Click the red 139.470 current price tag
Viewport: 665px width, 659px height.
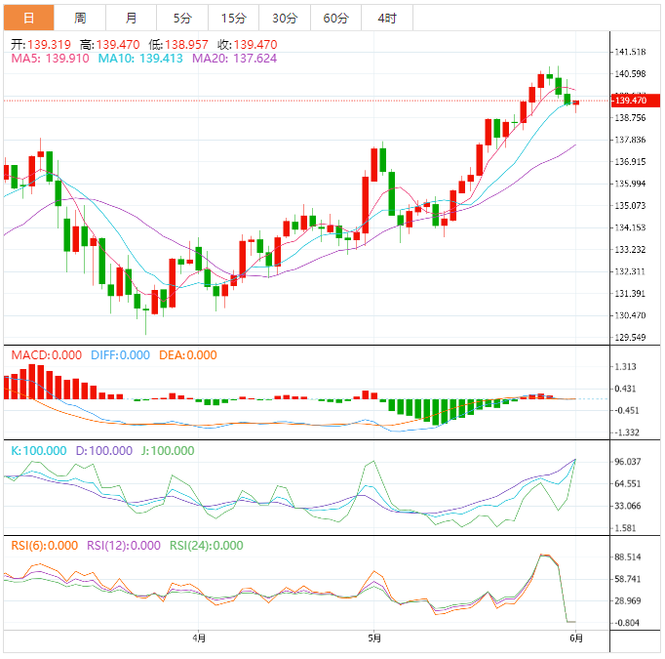pos(630,101)
